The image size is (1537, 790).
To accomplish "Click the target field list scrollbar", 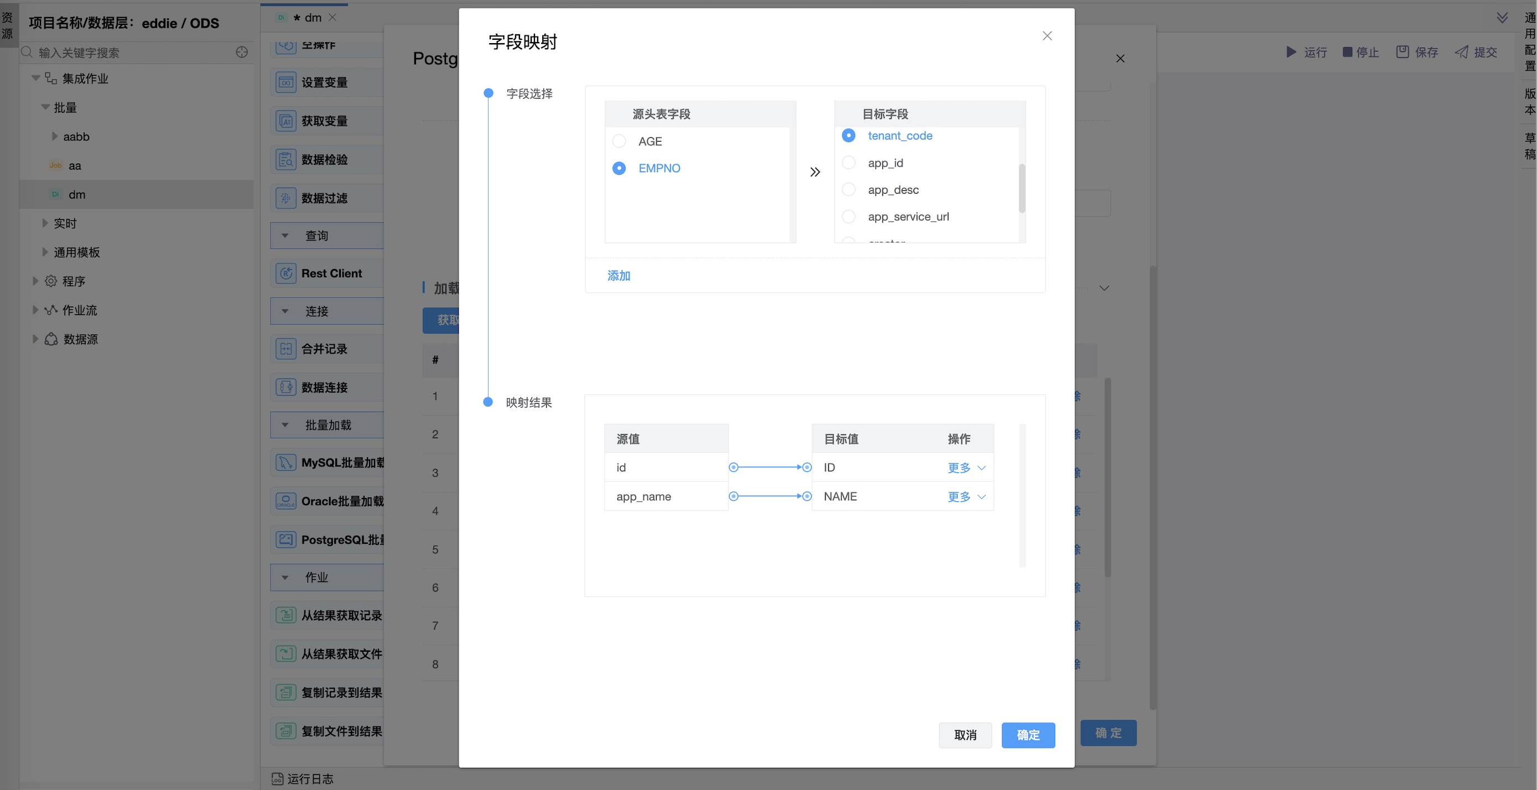I will click(x=1022, y=188).
